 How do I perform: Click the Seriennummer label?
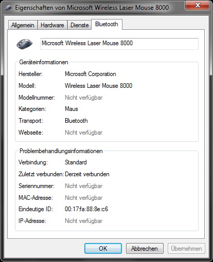coord(37,186)
